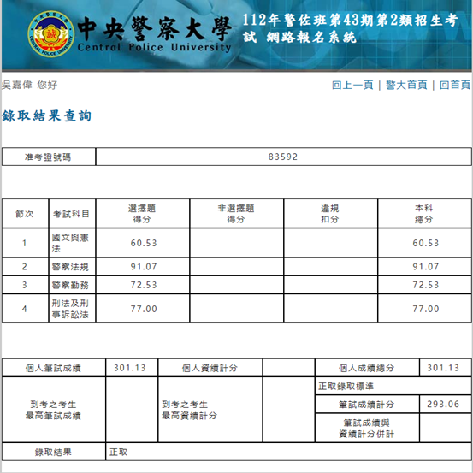Viewport: 473px width, 473px height.
Task: Click 77.00 in the 選擇題得分 column
Action: pos(144,309)
